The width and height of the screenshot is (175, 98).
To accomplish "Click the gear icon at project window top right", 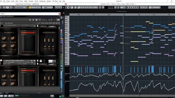I will (63, 7).
